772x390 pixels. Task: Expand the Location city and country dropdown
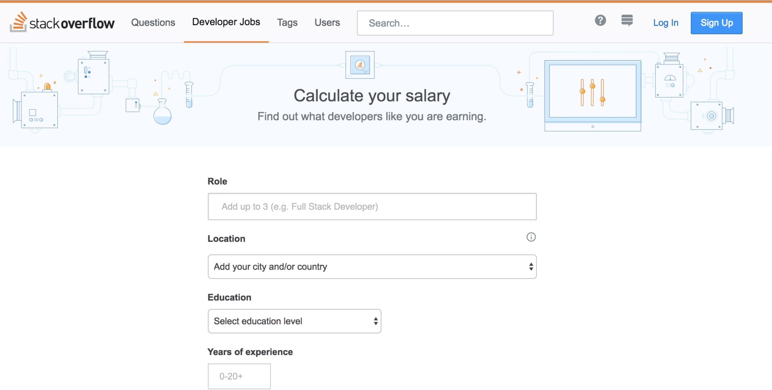pos(372,267)
